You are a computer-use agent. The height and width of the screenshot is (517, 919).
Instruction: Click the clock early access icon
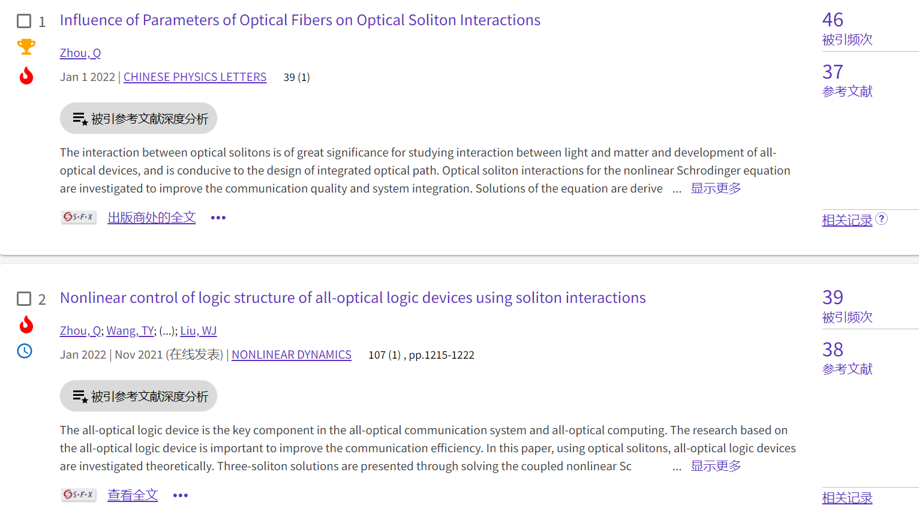click(25, 351)
